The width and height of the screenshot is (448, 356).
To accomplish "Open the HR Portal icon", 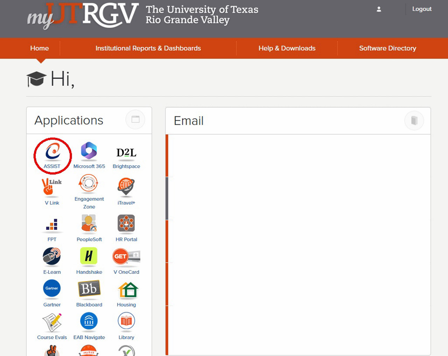I will [126, 223].
